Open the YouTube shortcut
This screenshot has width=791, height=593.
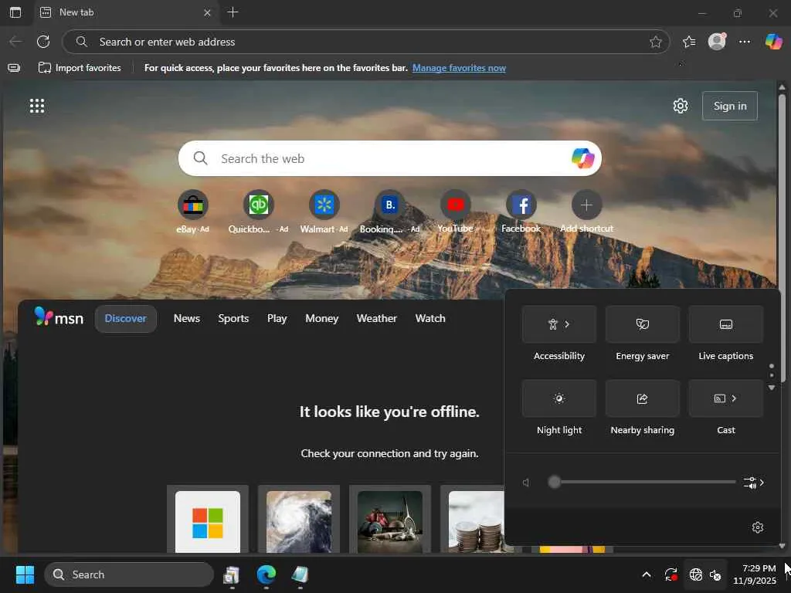[456, 205]
